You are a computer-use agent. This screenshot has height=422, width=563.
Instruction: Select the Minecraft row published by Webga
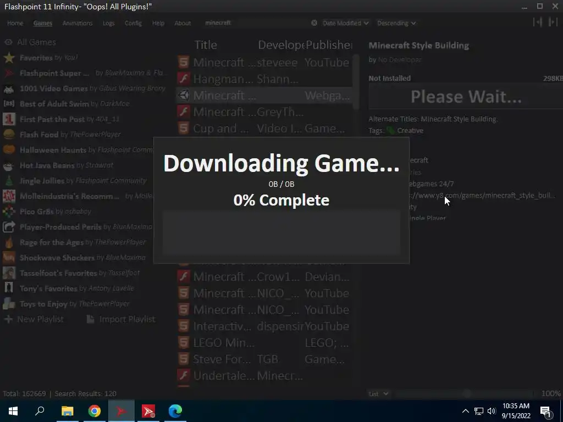coord(264,96)
